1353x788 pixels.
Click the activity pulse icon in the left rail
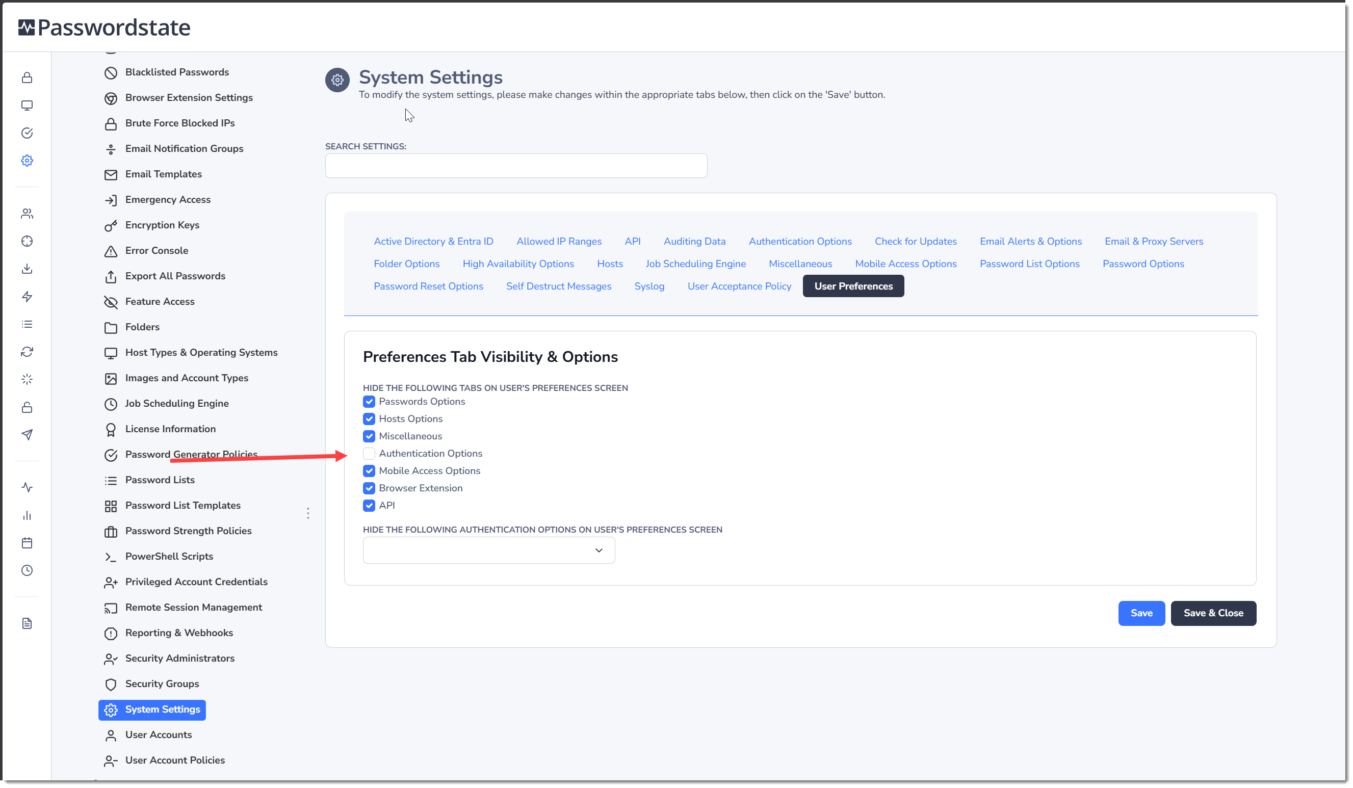[27, 488]
